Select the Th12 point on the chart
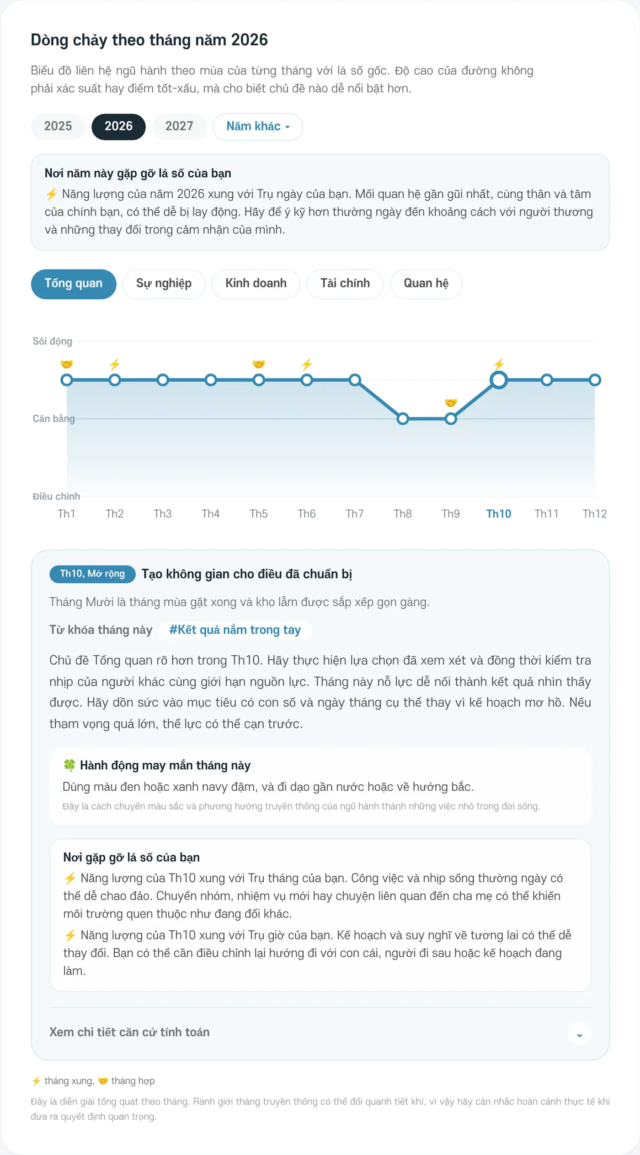Image resolution: width=640 pixels, height=1155 pixels. (x=595, y=380)
